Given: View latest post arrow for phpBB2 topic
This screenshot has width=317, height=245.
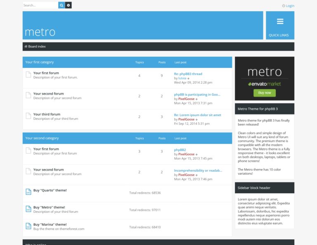Looking at the screenshot, I should 196,155.
